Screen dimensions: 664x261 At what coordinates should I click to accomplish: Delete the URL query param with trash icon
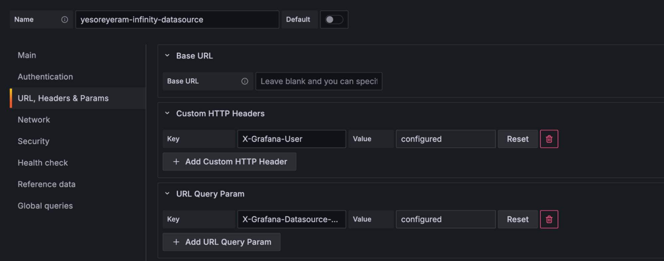[549, 219]
